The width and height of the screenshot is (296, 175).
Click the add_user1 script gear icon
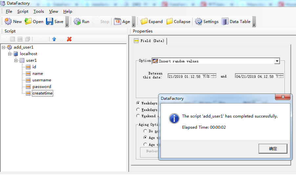click(x=10, y=47)
